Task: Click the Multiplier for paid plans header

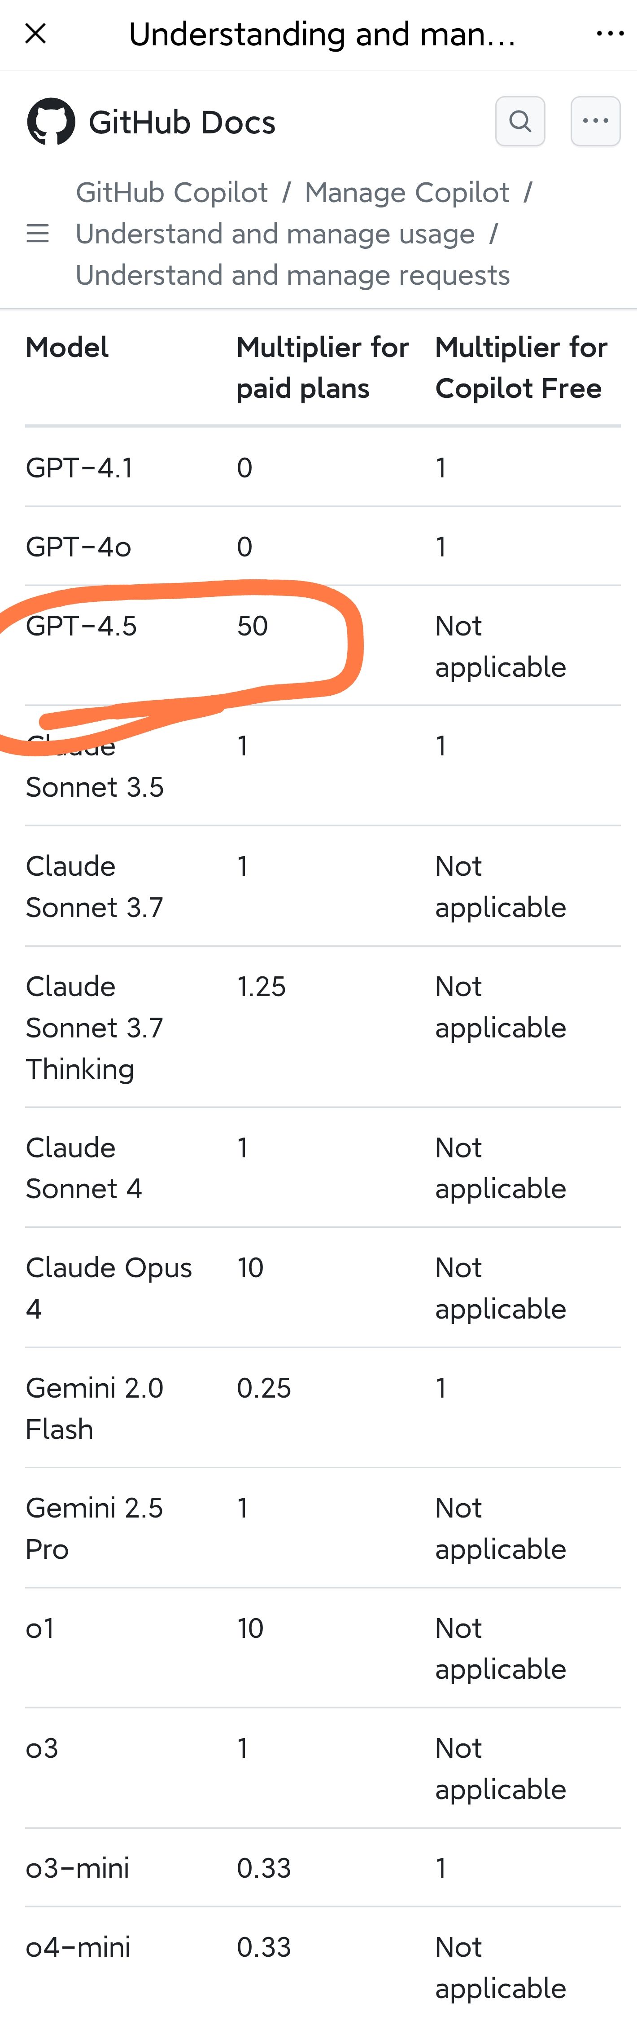Action: tap(323, 368)
